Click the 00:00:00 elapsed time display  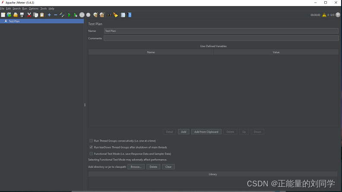(315, 15)
